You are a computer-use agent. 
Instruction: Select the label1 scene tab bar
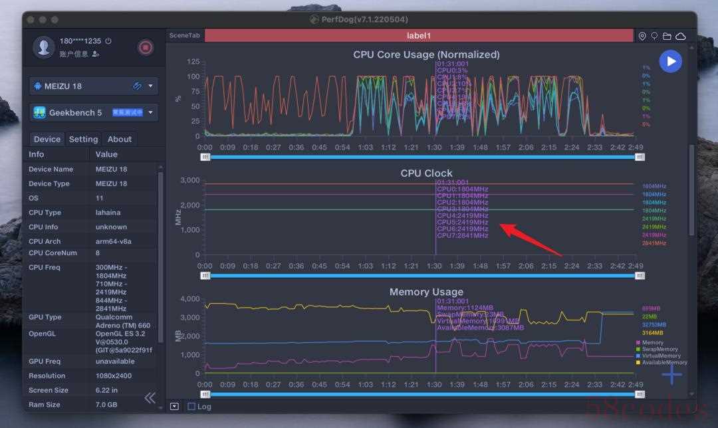click(419, 35)
